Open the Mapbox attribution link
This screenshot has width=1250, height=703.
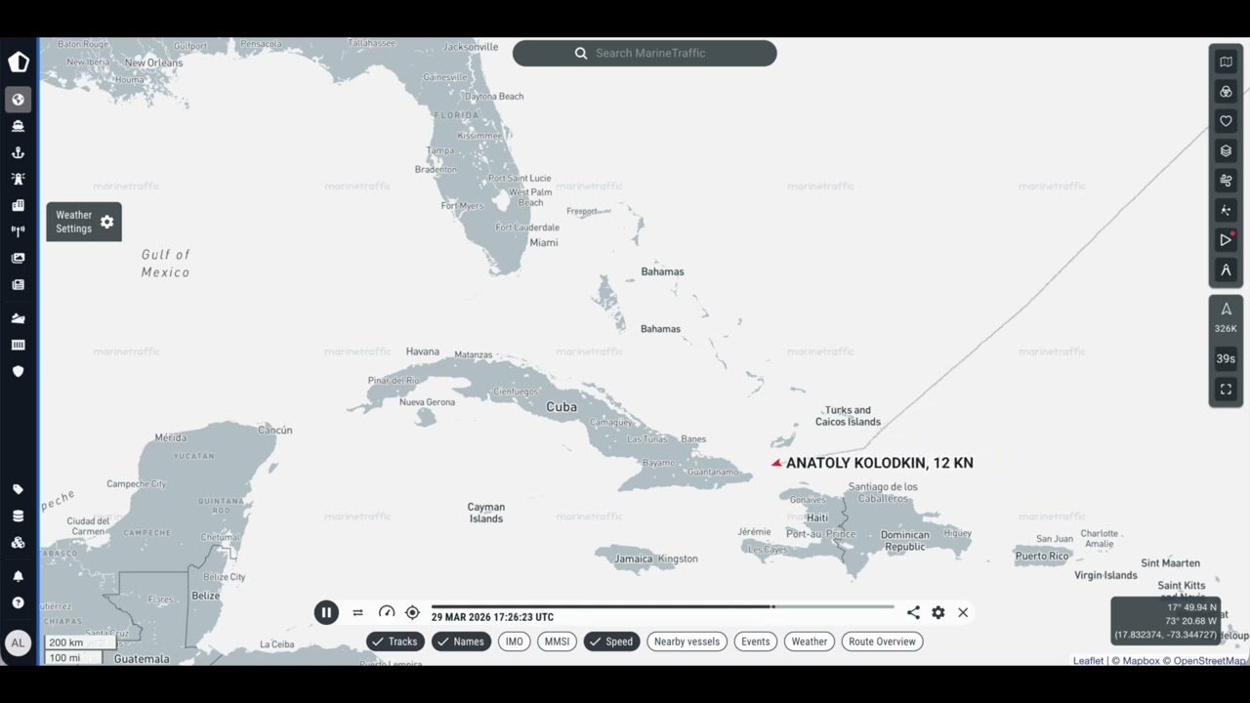tap(1141, 661)
